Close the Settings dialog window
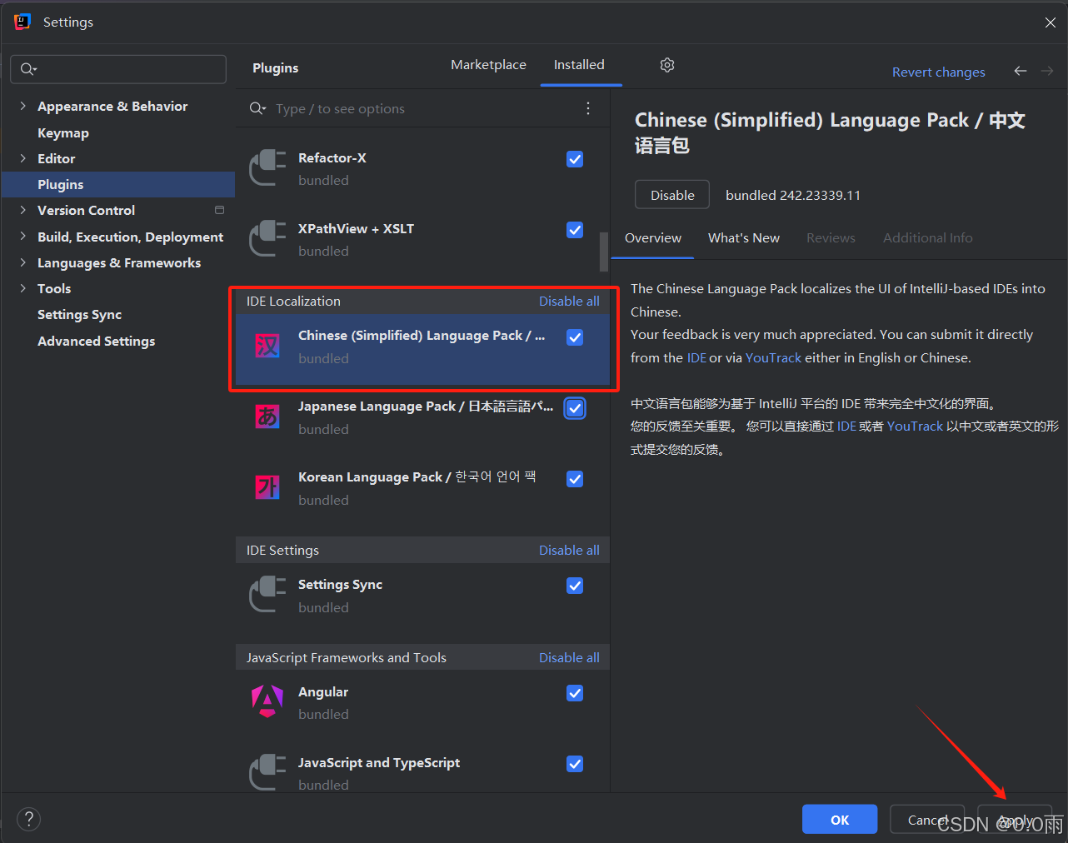Screen dimensions: 1068x843 coord(1050,22)
